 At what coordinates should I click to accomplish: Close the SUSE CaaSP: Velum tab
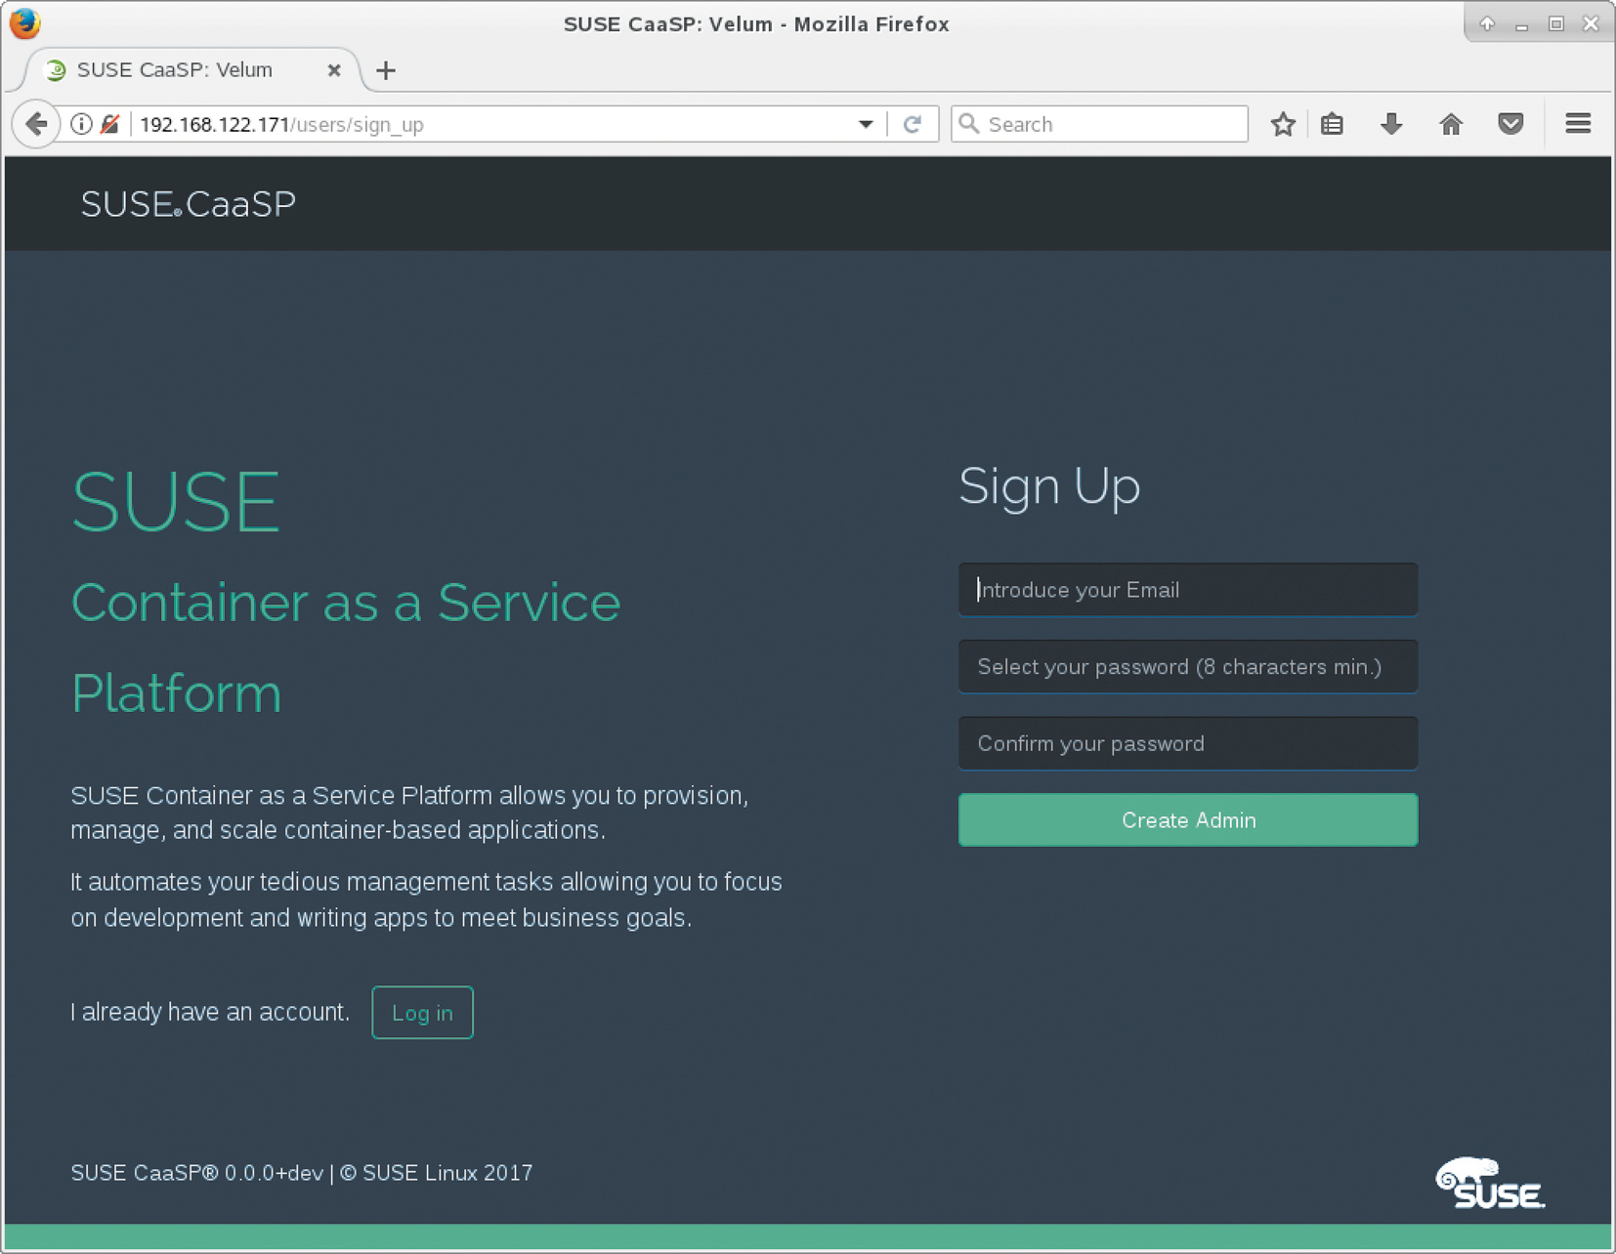pyautogui.click(x=334, y=70)
